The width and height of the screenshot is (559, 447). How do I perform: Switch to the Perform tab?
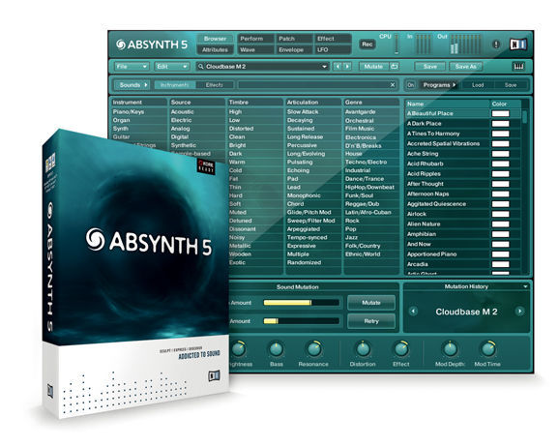coord(251,39)
